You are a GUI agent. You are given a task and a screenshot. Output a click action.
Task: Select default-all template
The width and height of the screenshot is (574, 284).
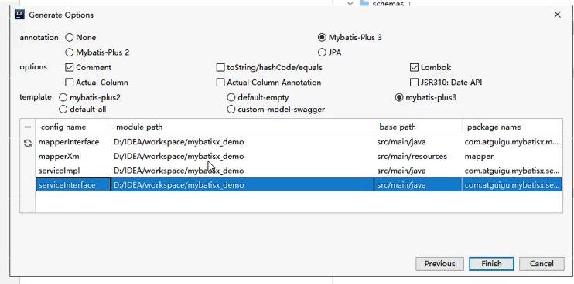coord(82,109)
